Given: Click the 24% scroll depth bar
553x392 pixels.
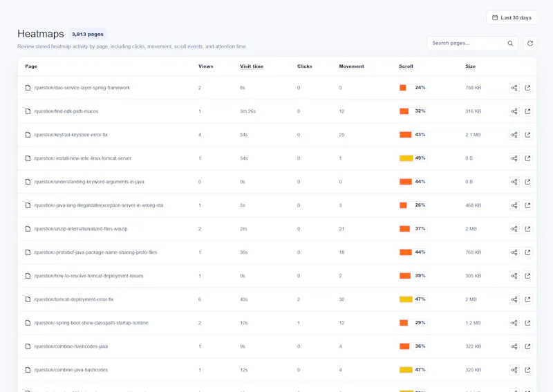Looking at the screenshot, I should coord(413,88).
